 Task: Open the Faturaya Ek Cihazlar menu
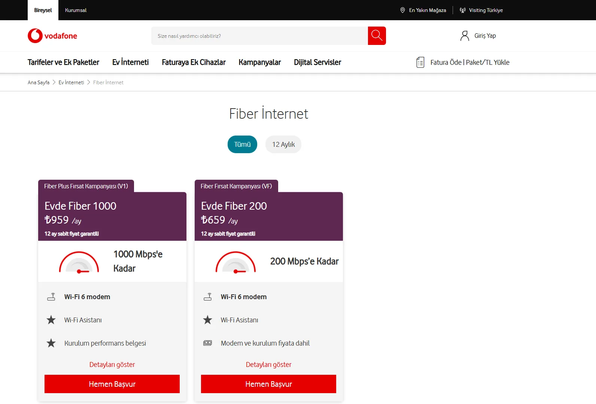[194, 62]
